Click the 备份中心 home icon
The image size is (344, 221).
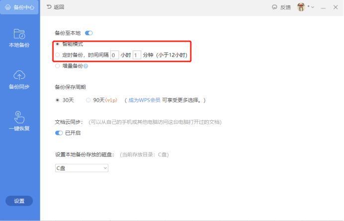pos(8,7)
